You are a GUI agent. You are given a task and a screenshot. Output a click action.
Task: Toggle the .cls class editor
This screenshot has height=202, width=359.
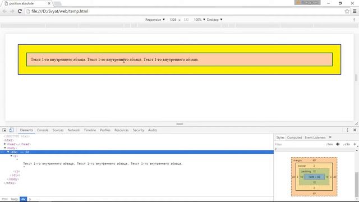[347, 144]
